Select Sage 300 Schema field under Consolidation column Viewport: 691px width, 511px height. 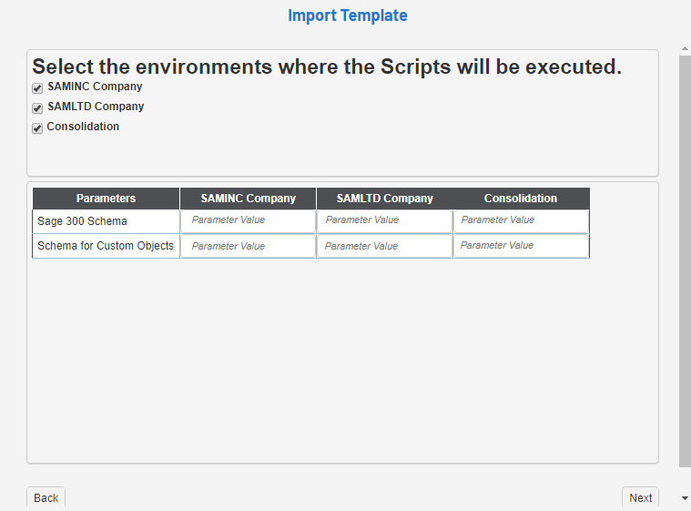pyautogui.click(x=521, y=220)
